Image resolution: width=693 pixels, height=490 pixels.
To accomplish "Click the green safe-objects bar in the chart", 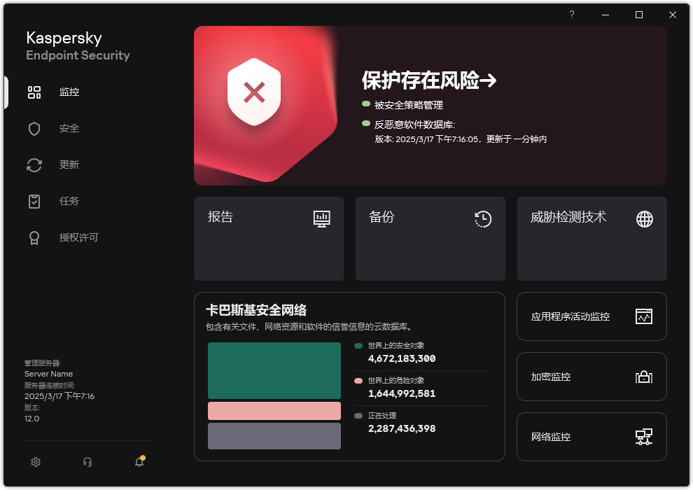I will 274,370.
